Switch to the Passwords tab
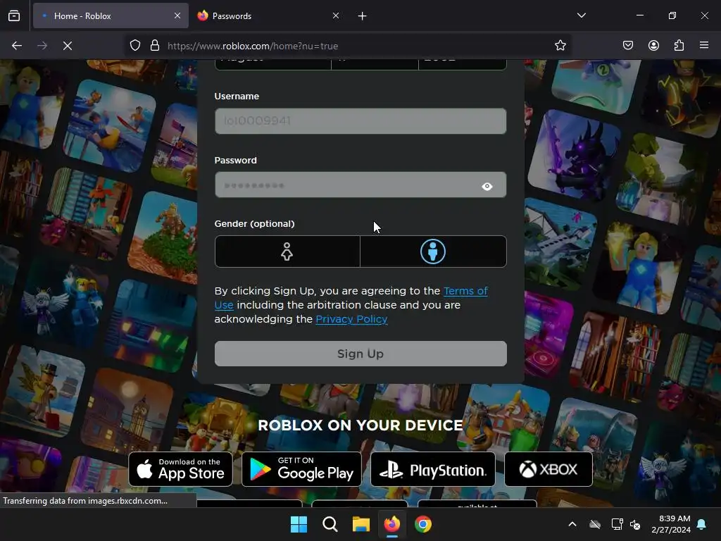 [268, 15]
